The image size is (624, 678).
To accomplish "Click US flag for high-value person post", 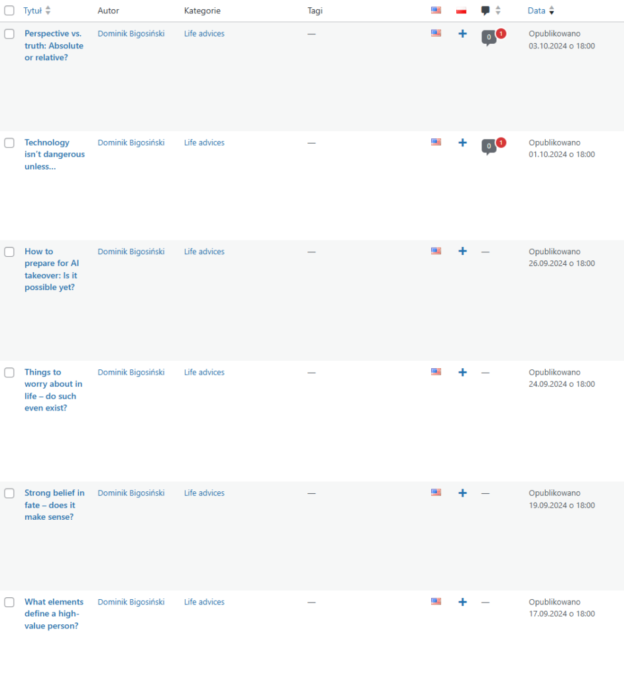I will click(436, 602).
